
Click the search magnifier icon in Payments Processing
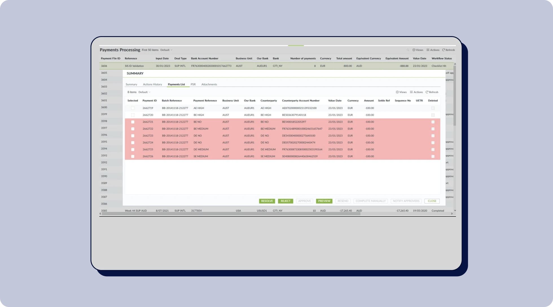pos(408,50)
